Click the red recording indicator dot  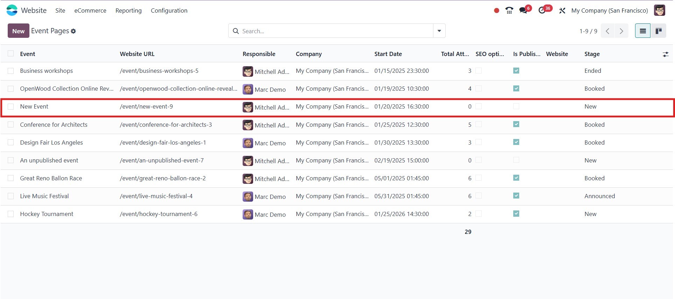pyautogui.click(x=496, y=11)
